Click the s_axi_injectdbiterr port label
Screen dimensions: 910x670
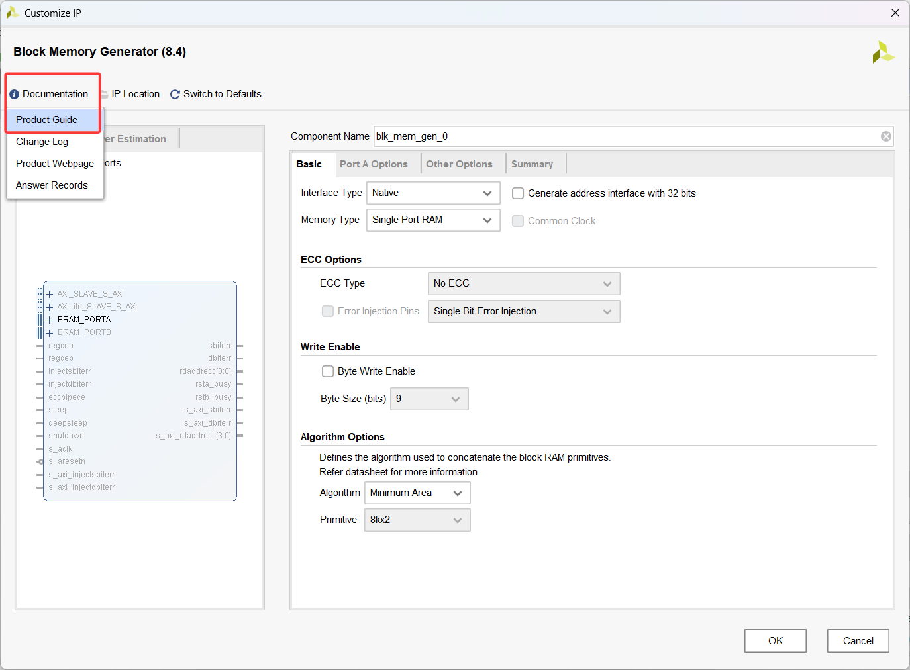[x=81, y=487]
